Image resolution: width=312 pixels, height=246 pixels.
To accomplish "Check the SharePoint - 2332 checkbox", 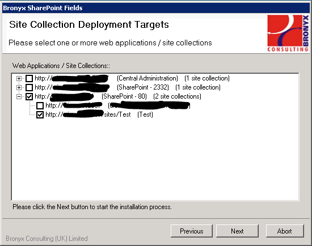I will [29, 87].
